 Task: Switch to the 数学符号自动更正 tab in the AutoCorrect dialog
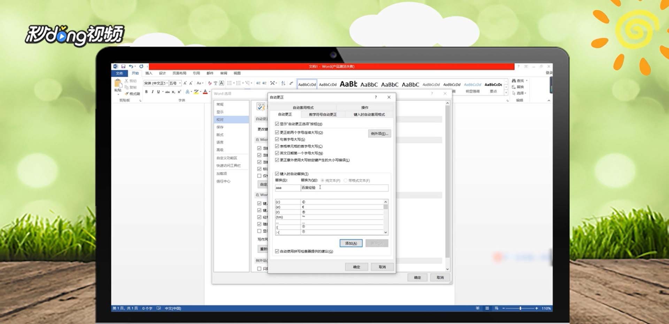click(x=323, y=114)
